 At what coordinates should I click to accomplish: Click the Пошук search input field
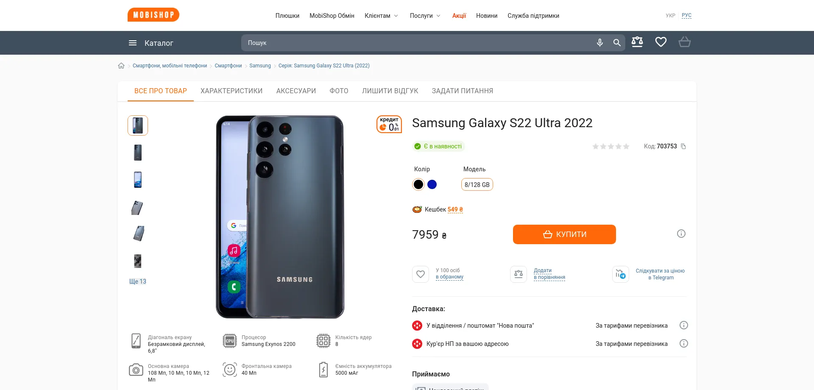tap(418, 43)
